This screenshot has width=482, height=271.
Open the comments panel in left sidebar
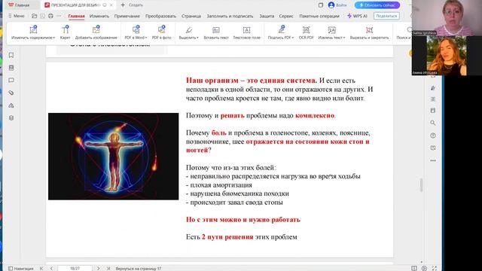coord(11,81)
